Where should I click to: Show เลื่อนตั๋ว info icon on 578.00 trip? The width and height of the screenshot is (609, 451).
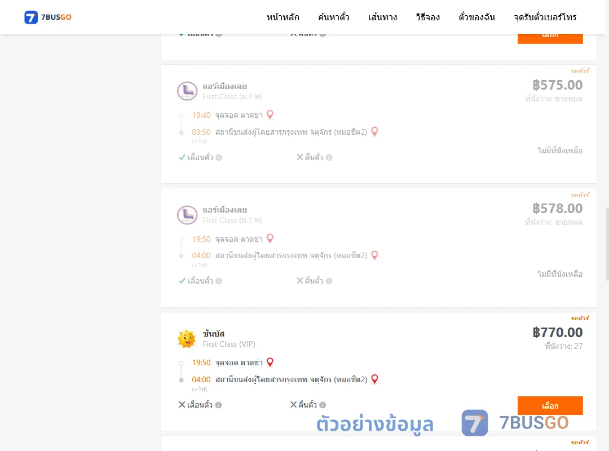[x=219, y=281]
